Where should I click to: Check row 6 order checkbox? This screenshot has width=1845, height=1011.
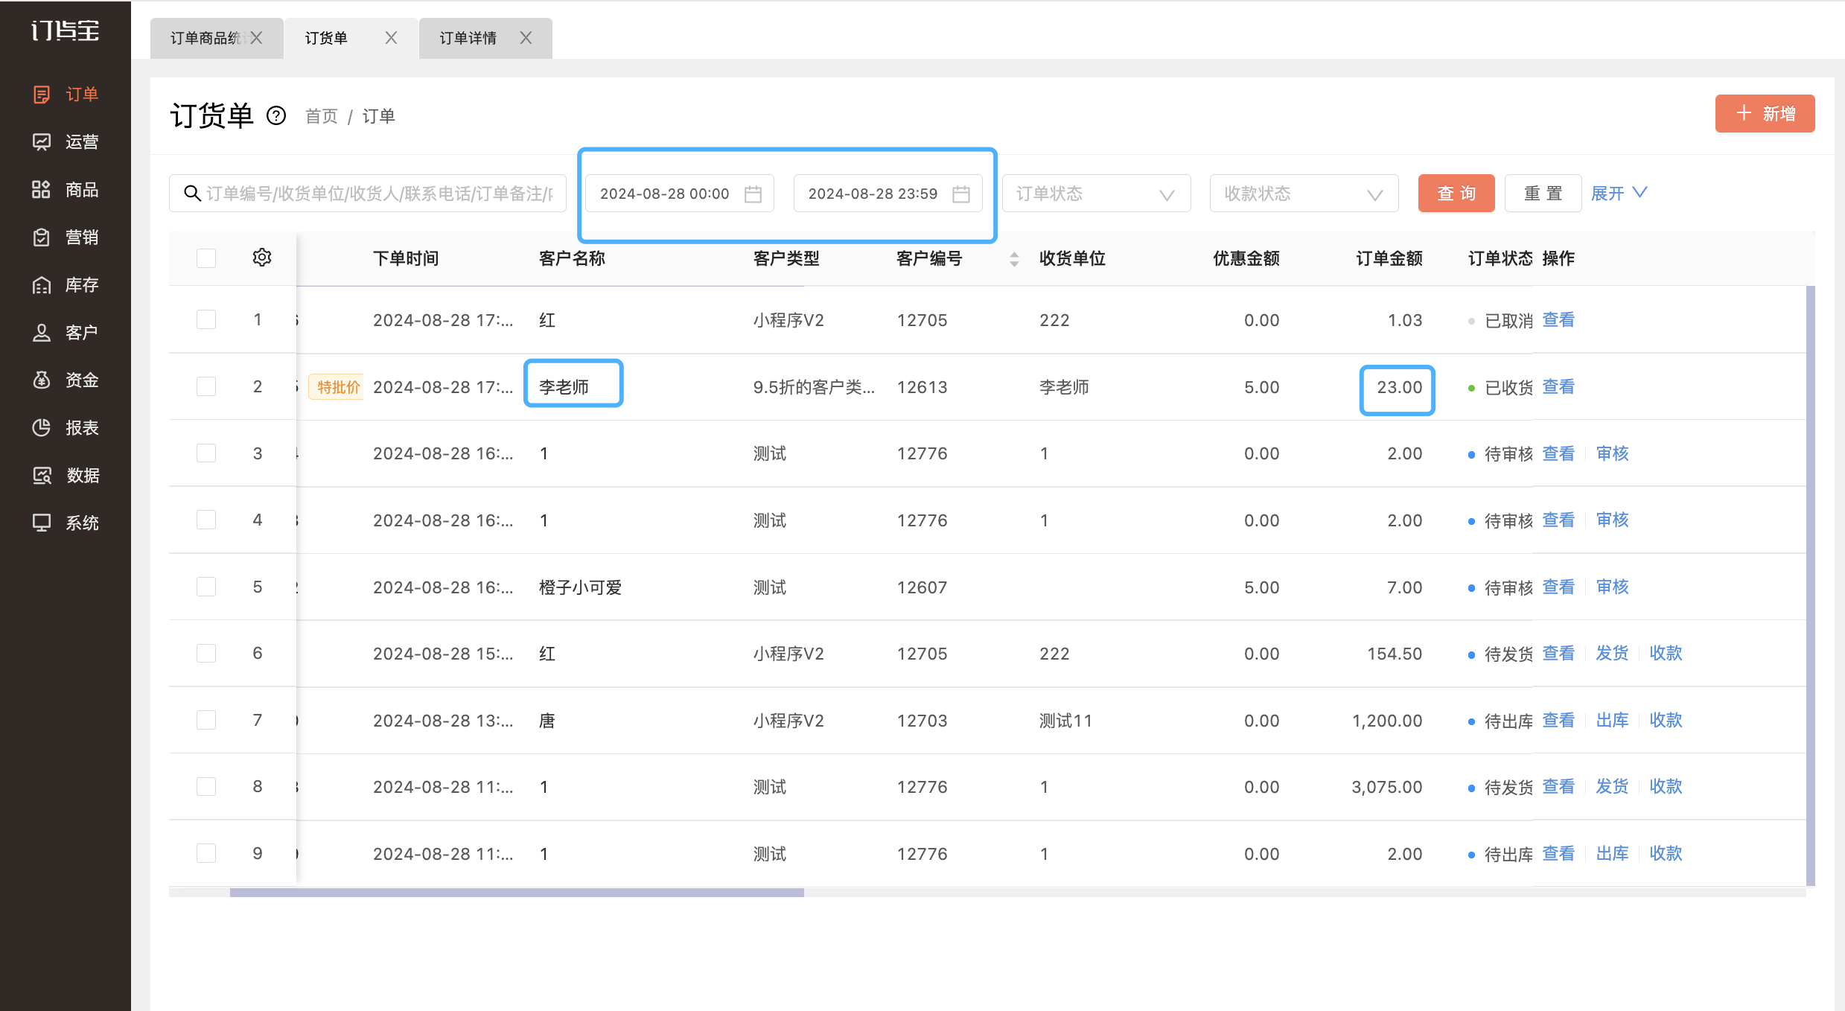click(206, 653)
